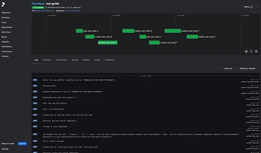This screenshot has height=153, width=261.
Task: Open Artifacts in the sidebar
Action: click(x=5, y=56)
